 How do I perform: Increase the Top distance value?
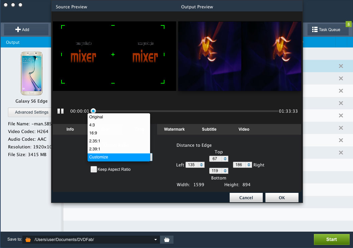[225, 157]
